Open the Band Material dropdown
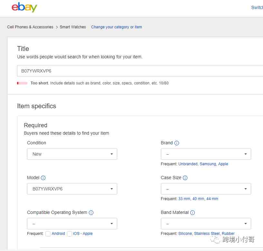Viewport: 263px width, 251px height. click(206, 224)
